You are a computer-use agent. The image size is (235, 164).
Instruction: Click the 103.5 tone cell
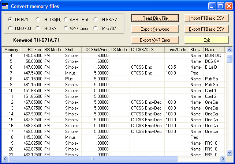point(177,67)
